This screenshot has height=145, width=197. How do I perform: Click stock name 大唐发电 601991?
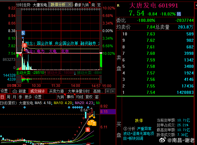[x=153, y=5]
